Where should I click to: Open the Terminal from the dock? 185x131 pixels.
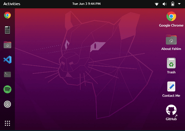[x=7, y=74]
